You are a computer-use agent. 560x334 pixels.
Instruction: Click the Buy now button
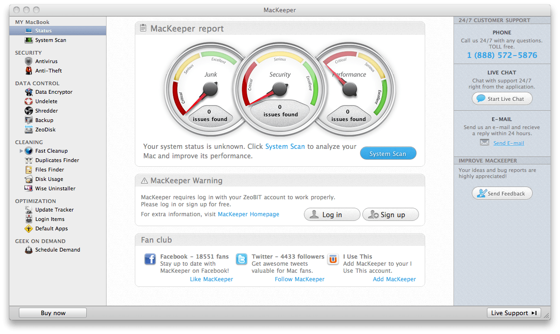click(x=53, y=313)
